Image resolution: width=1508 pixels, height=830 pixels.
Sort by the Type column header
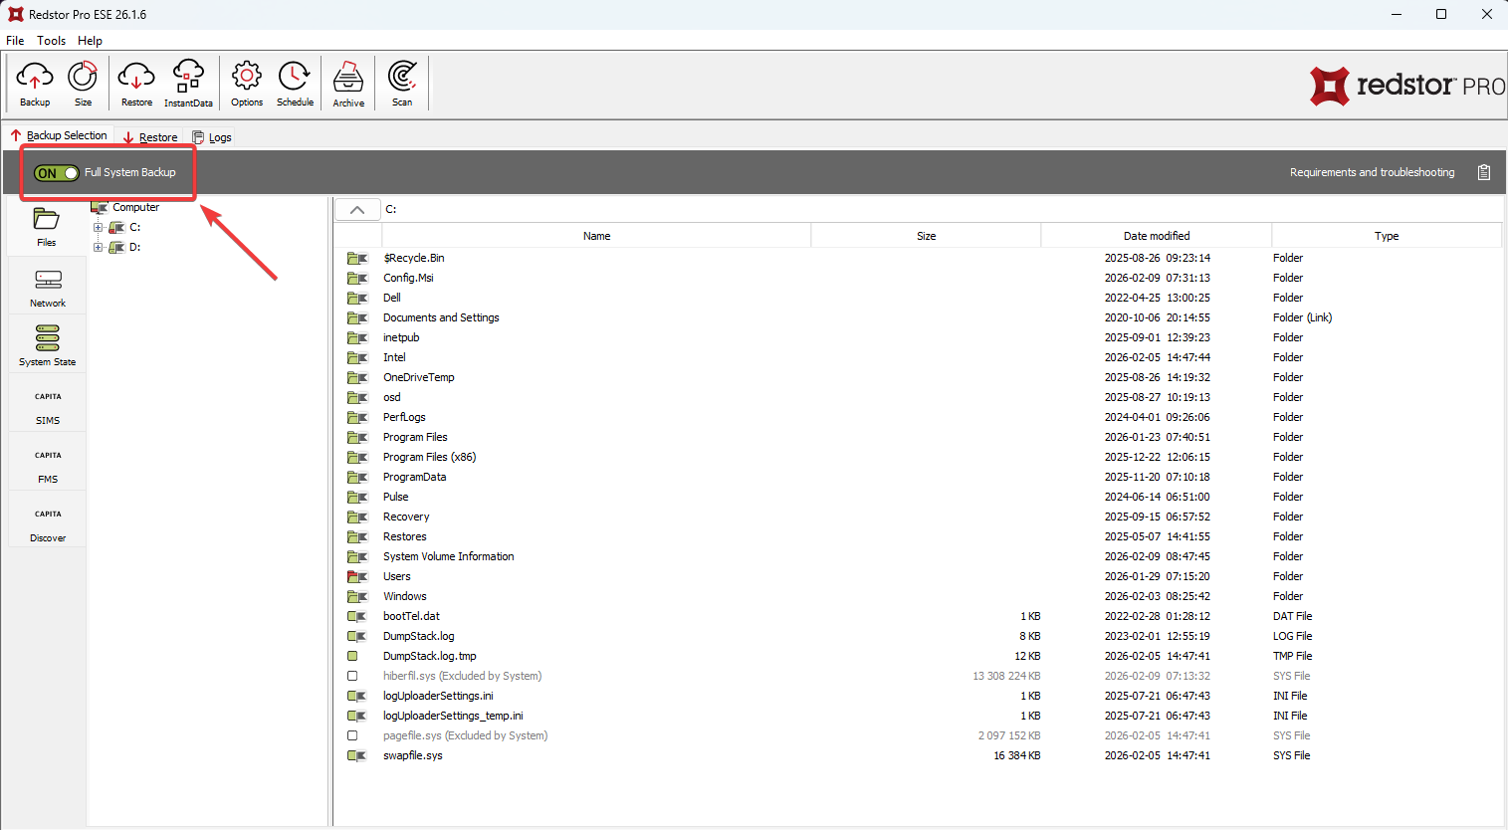(1387, 236)
